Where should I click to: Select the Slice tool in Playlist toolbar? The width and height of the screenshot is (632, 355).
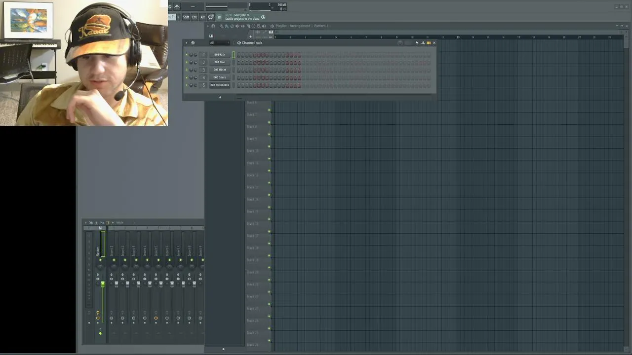tap(248, 26)
